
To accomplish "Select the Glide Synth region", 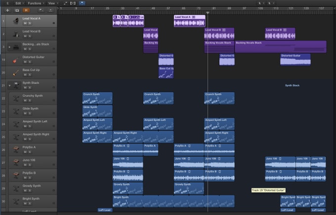I will pyautogui.click(x=97, y=111).
